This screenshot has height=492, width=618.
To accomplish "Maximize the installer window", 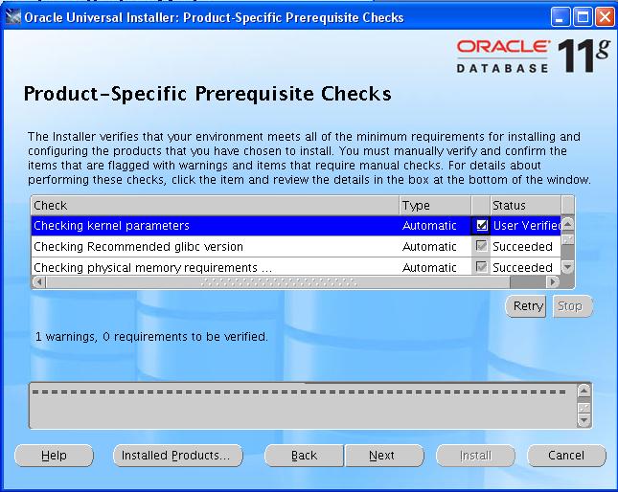I will tap(584, 17).
